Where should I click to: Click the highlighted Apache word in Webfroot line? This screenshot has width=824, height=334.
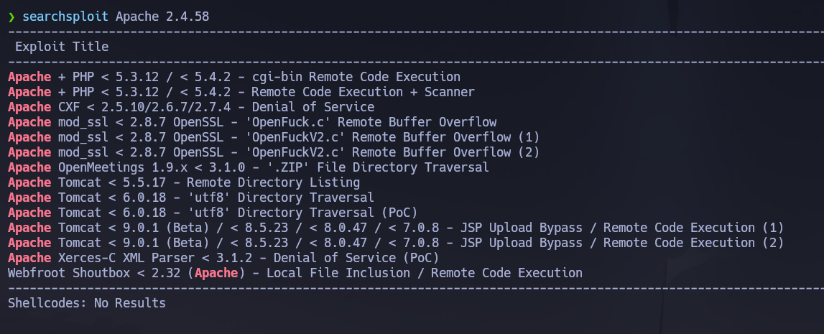(x=216, y=273)
